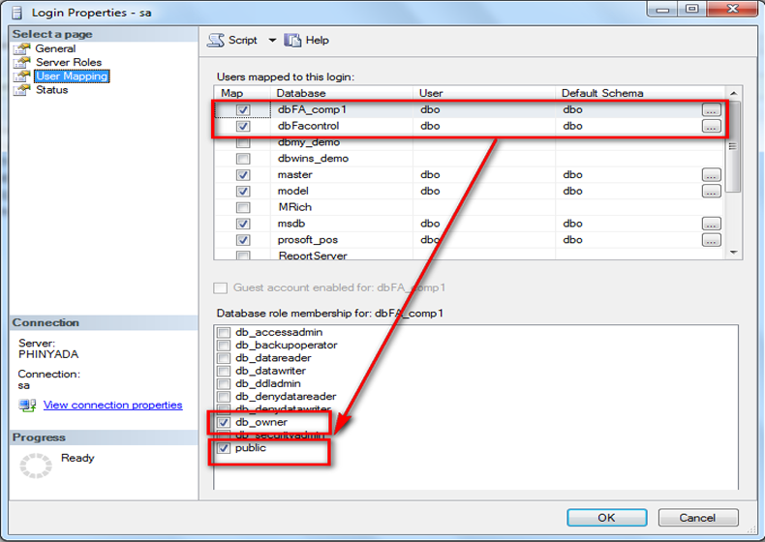Image resolution: width=765 pixels, height=542 pixels.
Task: Open the View connection properties link
Action: coord(112,405)
